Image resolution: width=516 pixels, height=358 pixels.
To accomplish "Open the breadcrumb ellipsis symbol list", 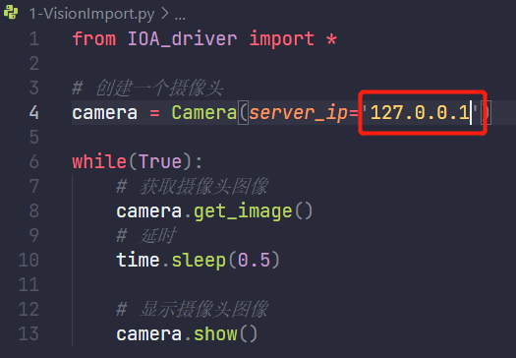I will (x=180, y=18).
